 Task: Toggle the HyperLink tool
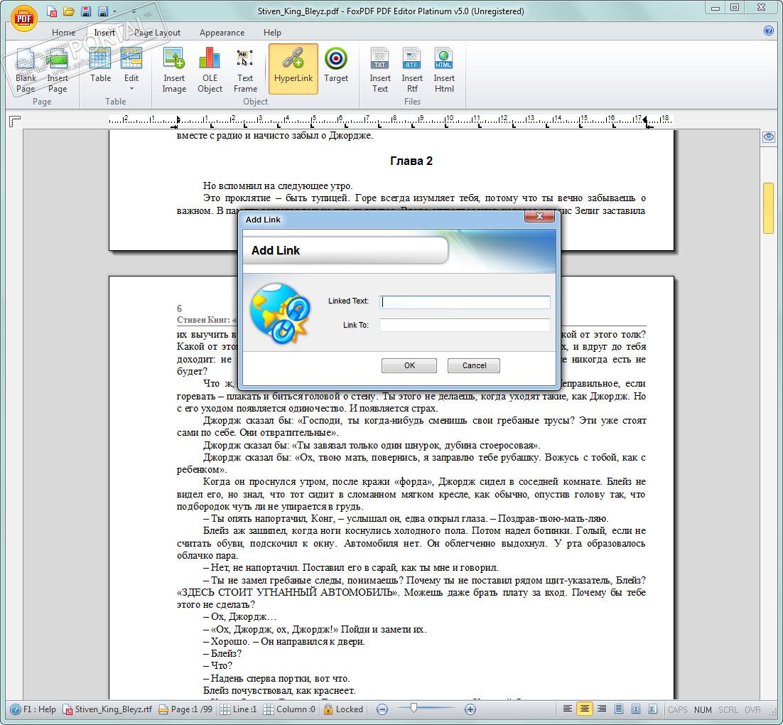[293, 69]
